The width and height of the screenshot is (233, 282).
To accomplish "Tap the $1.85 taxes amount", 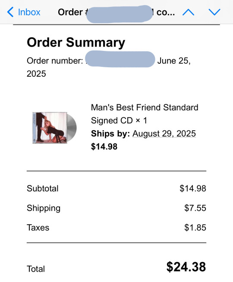I will 195,228.
